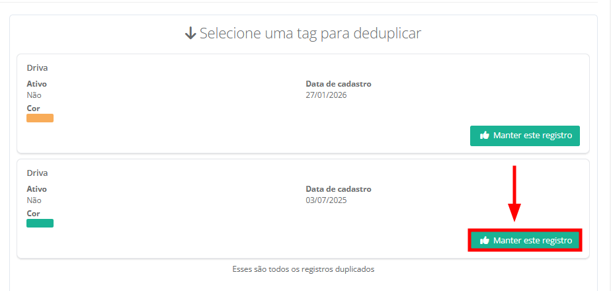Screen dimensions: 611x291
Task: Click 'Data de cadastro' label in the first record
Action: (x=338, y=84)
